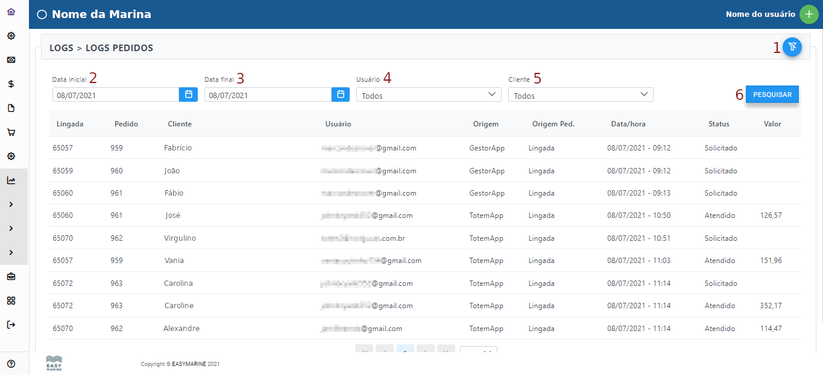
Task: Toggle the blue funnel filter button
Action: click(x=792, y=47)
